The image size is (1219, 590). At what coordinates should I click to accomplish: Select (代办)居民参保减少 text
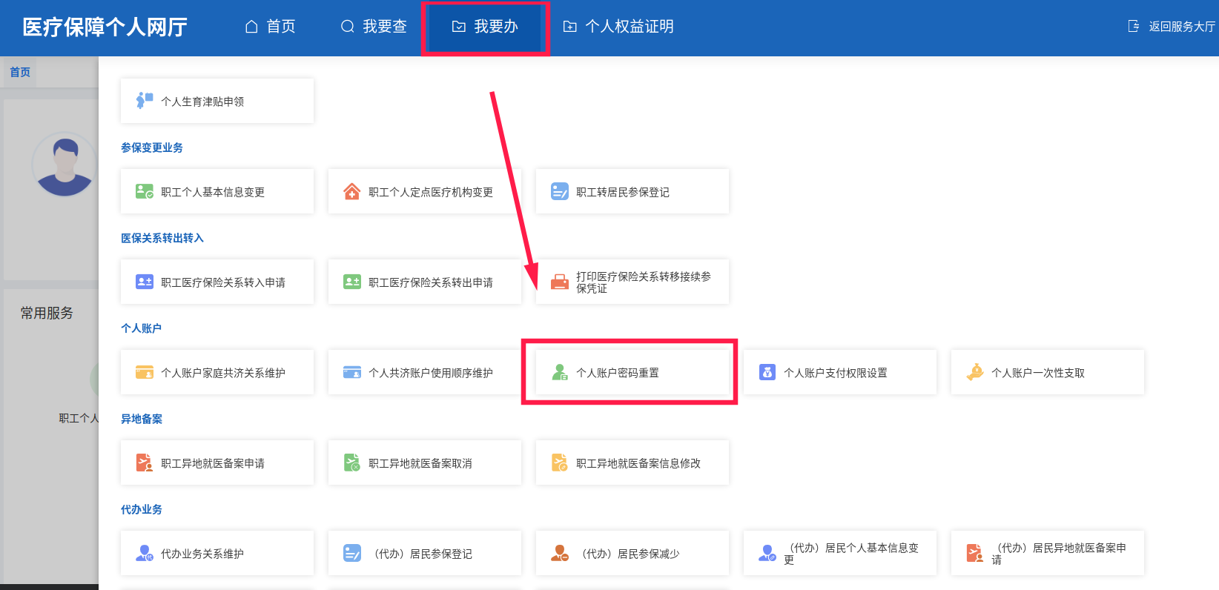[628, 554]
